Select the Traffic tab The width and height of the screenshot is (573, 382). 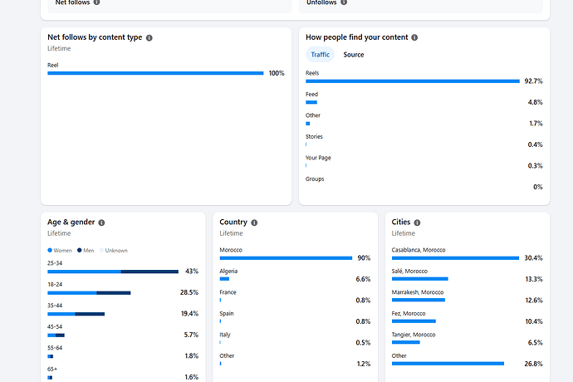click(x=320, y=55)
